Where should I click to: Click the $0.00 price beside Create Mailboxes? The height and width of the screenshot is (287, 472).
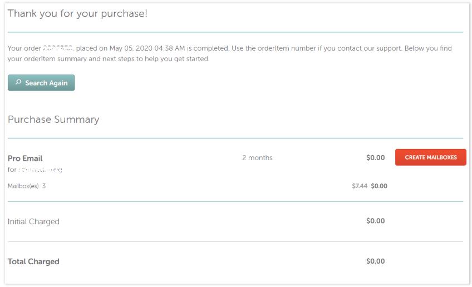pos(375,157)
